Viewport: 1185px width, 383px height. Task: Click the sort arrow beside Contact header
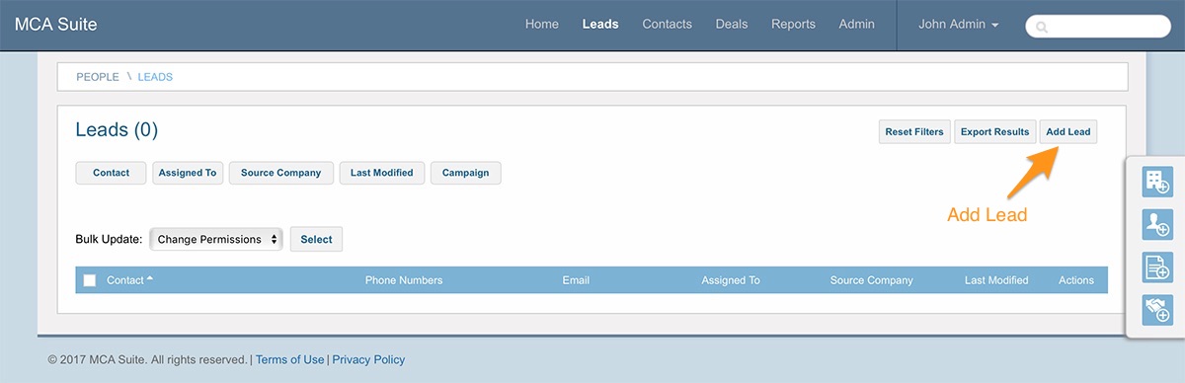click(x=150, y=278)
